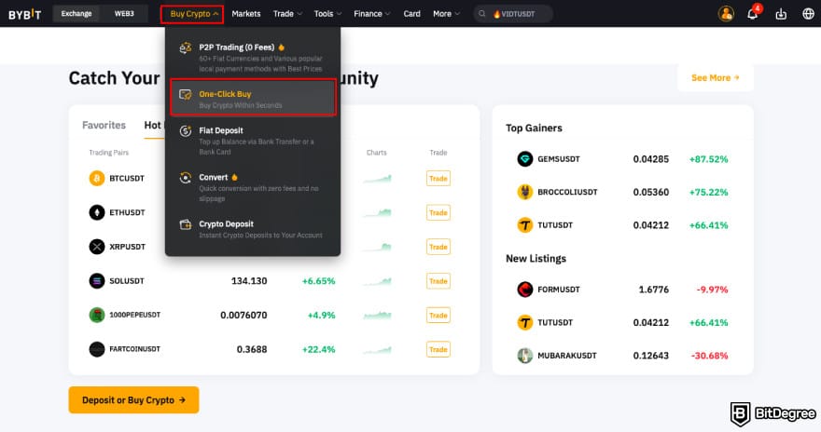Image resolution: width=821 pixels, height=432 pixels.
Task: Click the Convert menu icon
Action: [x=186, y=178]
